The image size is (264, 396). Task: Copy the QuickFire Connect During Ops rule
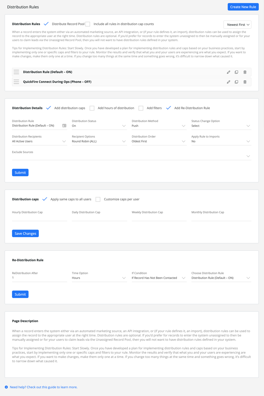point(237,82)
